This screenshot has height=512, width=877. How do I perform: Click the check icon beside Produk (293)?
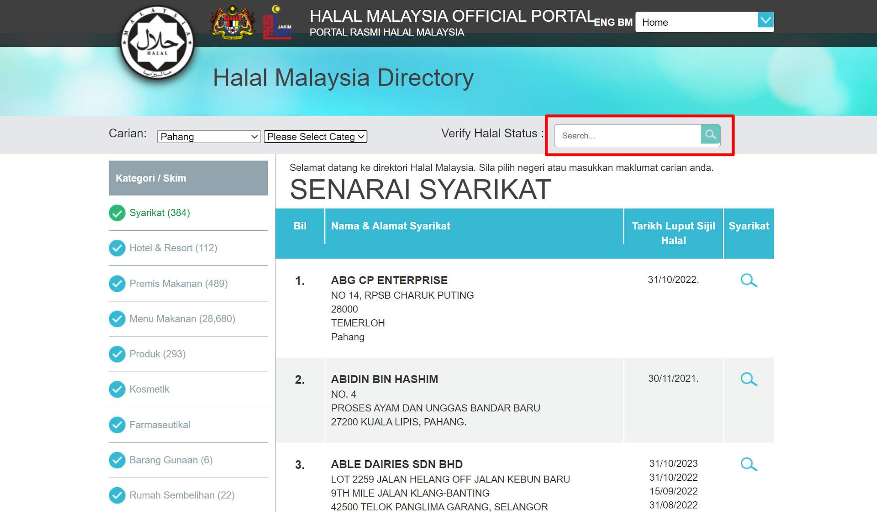point(117,354)
